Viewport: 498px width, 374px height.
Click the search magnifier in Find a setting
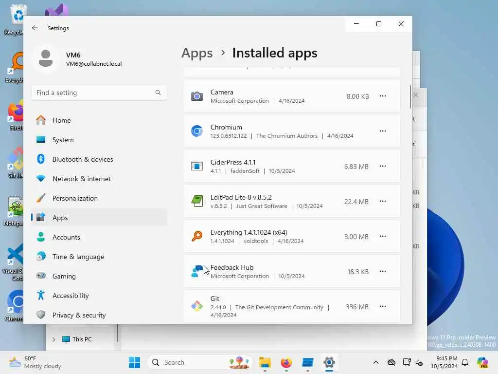point(158,93)
